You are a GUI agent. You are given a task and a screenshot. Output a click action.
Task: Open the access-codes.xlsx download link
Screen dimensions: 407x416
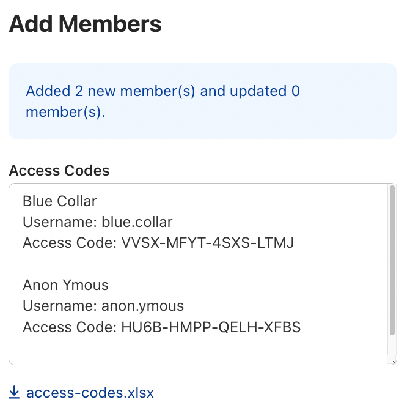pos(90,392)
